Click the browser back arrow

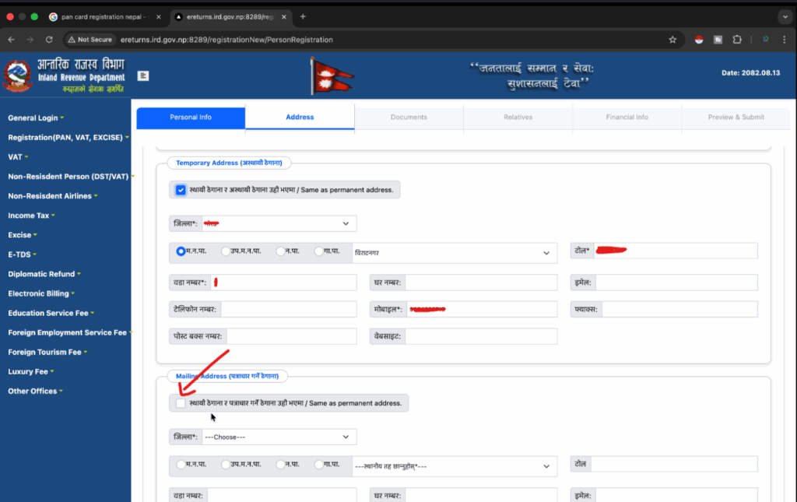pos(12,40)
